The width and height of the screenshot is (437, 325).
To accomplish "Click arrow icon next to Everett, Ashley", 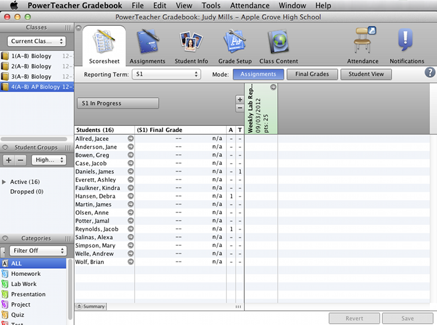I will (131, 179).
